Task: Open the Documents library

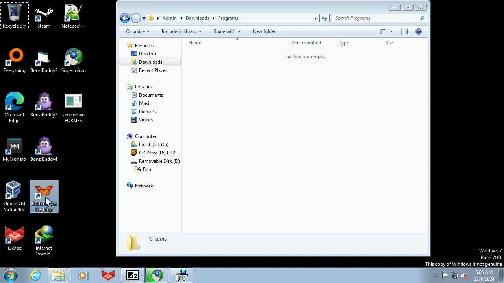Action: (151, 95)
